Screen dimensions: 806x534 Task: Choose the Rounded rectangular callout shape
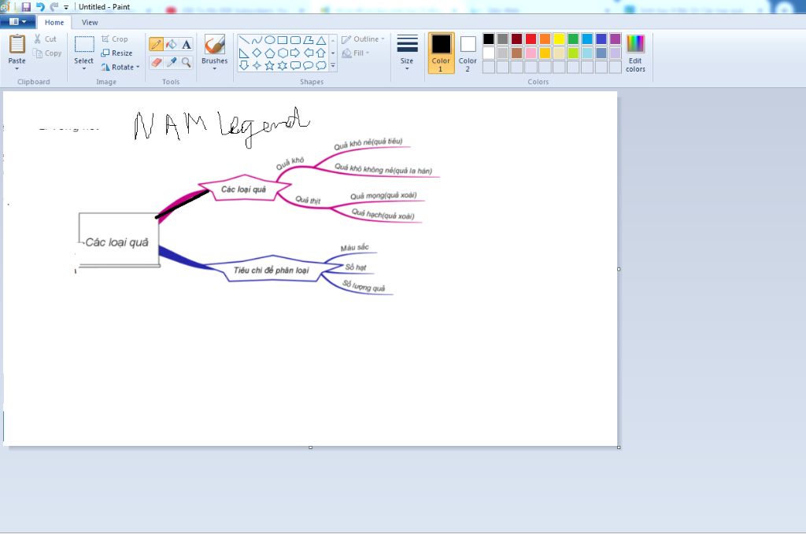[x=295, y=65]
